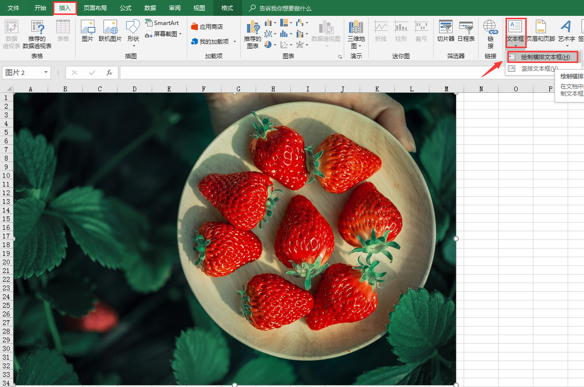Screen dimensions: 584x387
Task: Open the Name Box dropdown arrow
Action: tap(46, 73)
